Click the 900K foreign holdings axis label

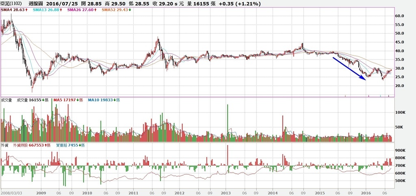point(400,150)
